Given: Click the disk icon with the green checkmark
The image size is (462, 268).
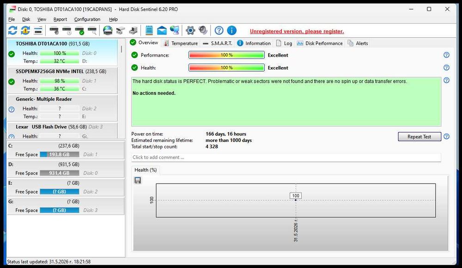Looking at the screenshot, I should 79,30.
